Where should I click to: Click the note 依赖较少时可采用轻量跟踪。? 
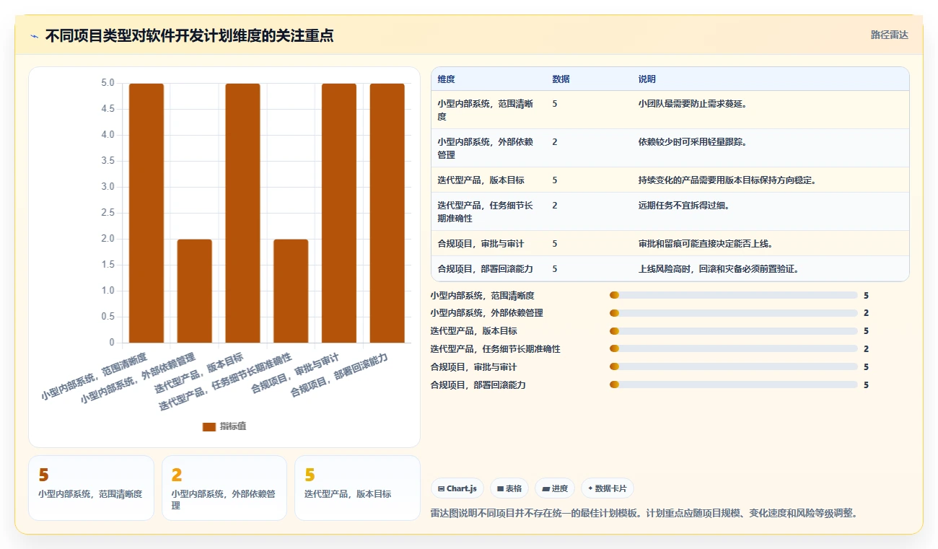tap(693, 142)
